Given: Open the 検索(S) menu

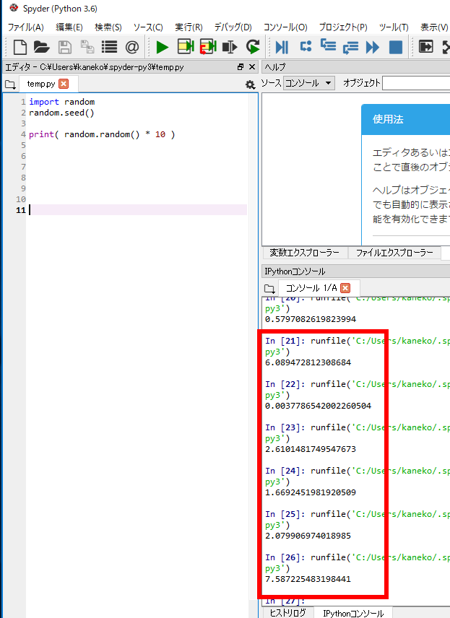Looking at the screenshot, I should point(108,27).
